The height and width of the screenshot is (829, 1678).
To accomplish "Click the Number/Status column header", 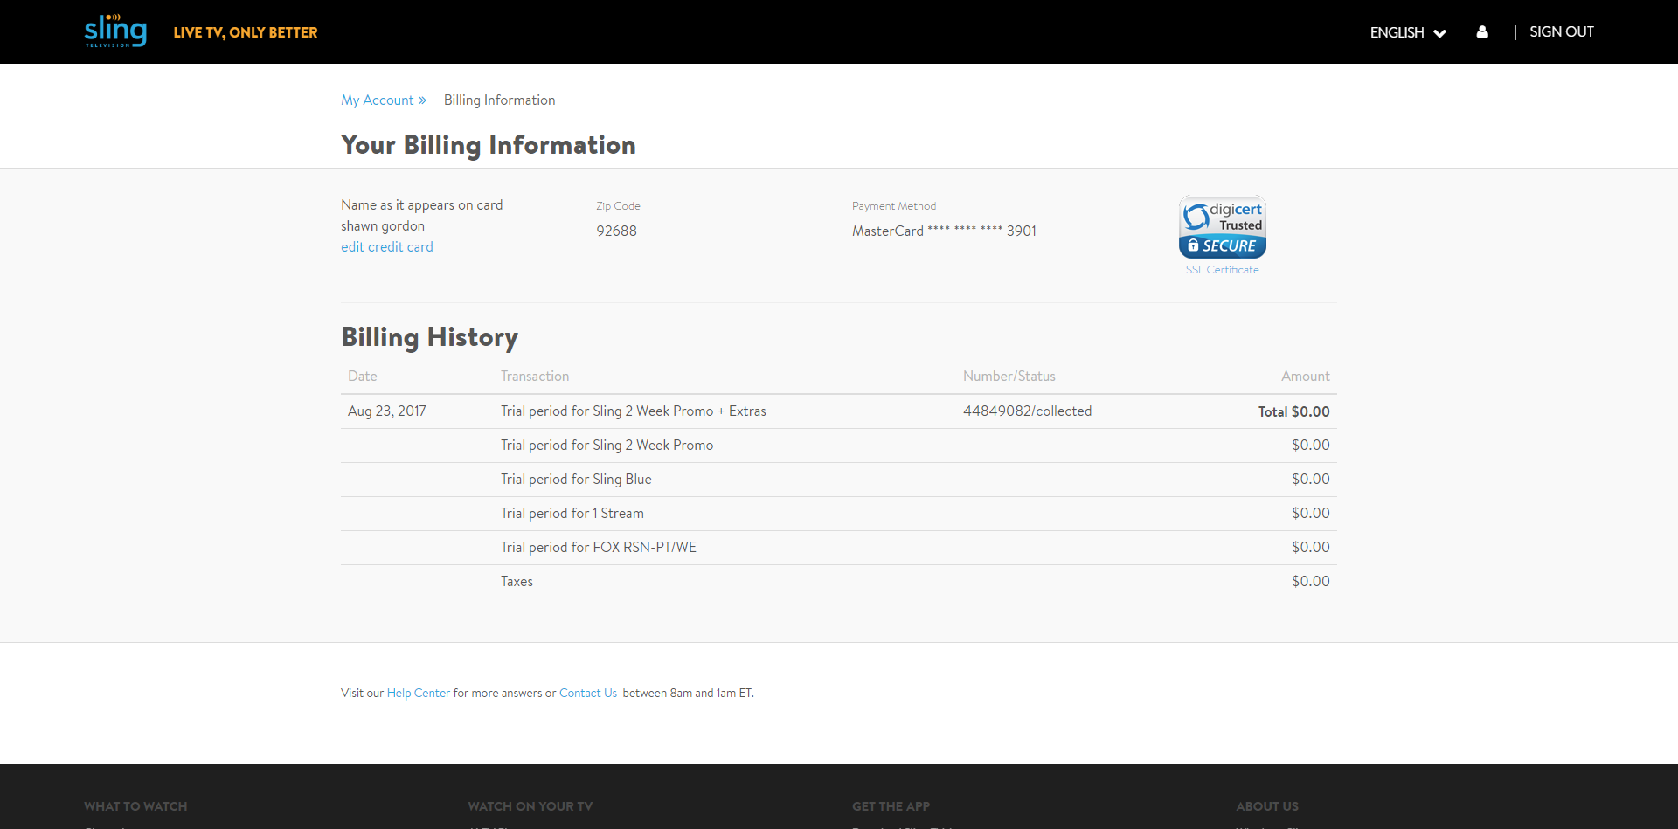I will [1009, 377].
